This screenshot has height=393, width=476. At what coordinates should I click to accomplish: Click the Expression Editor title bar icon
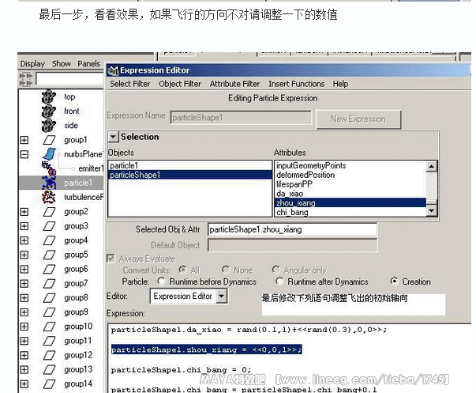113,70
